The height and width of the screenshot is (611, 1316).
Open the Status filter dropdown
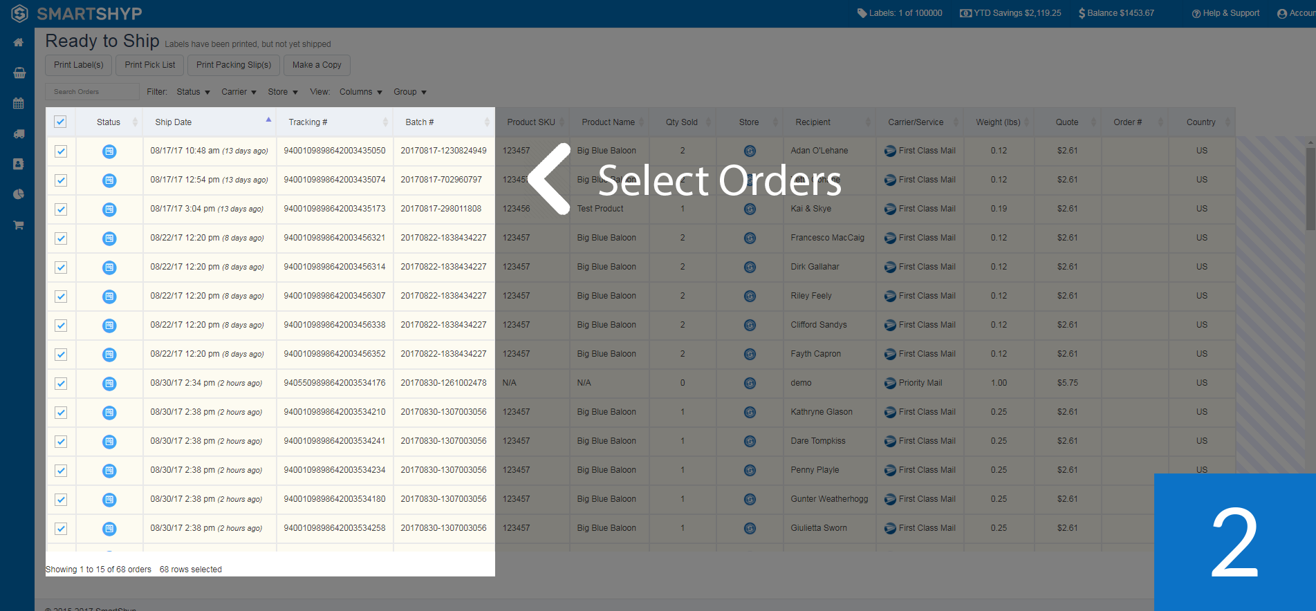(x=193, y=92)
